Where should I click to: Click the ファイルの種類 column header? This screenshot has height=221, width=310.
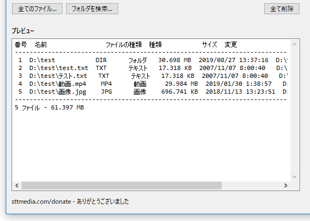(x=124, y=45)
